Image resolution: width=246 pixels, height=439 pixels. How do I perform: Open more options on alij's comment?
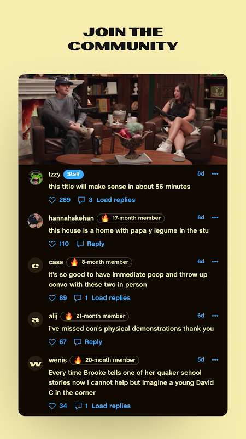click(x=215, y=316)
